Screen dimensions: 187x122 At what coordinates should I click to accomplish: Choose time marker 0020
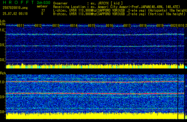coord(174,26)
